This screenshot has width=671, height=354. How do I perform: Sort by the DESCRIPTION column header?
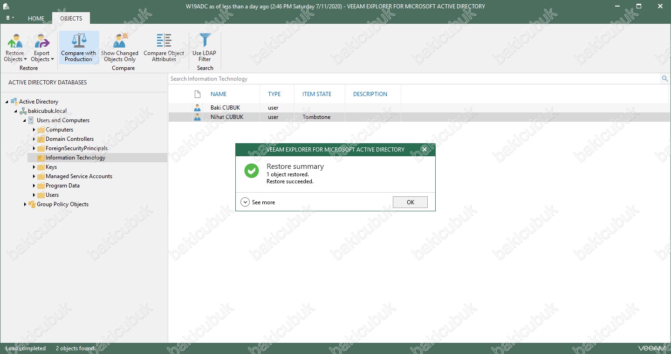click(370, 94)
